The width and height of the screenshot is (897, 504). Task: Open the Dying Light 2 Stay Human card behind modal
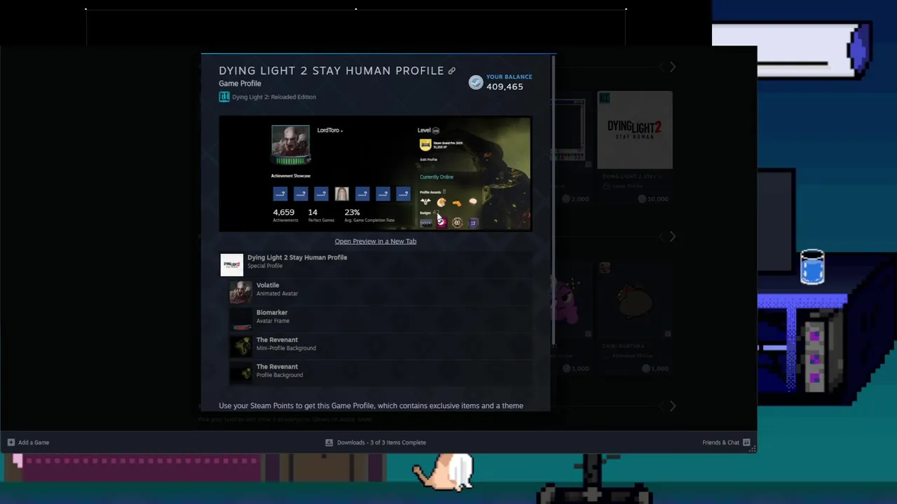[635, 147]
